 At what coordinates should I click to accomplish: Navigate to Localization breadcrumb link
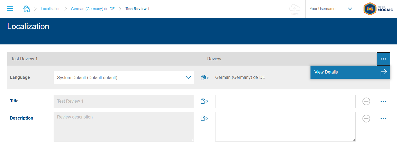tap(51, 9)
